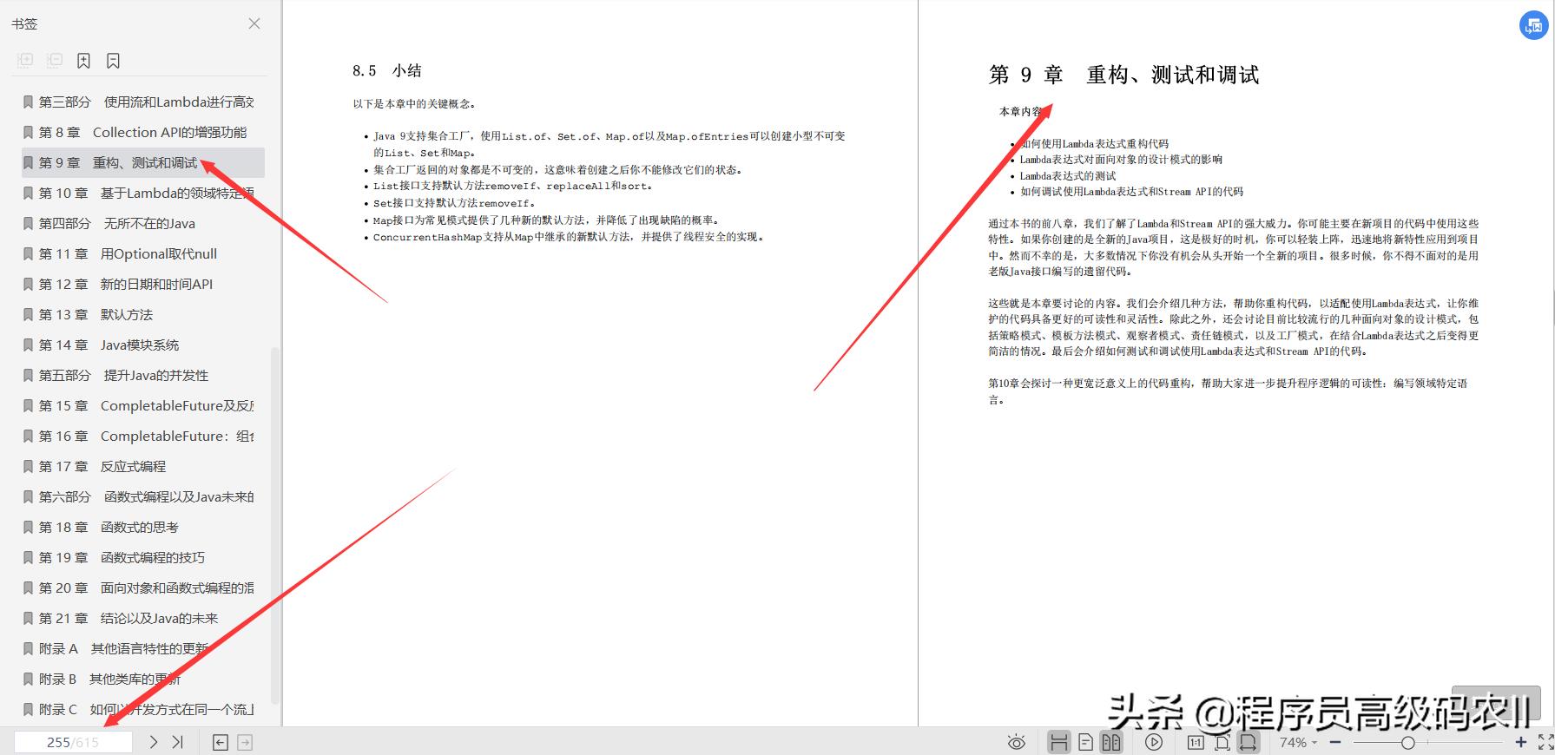Jump to 第 12 章 新的日期和时间API
This screenshot has width=1555, height=755.
pos(143,285)
